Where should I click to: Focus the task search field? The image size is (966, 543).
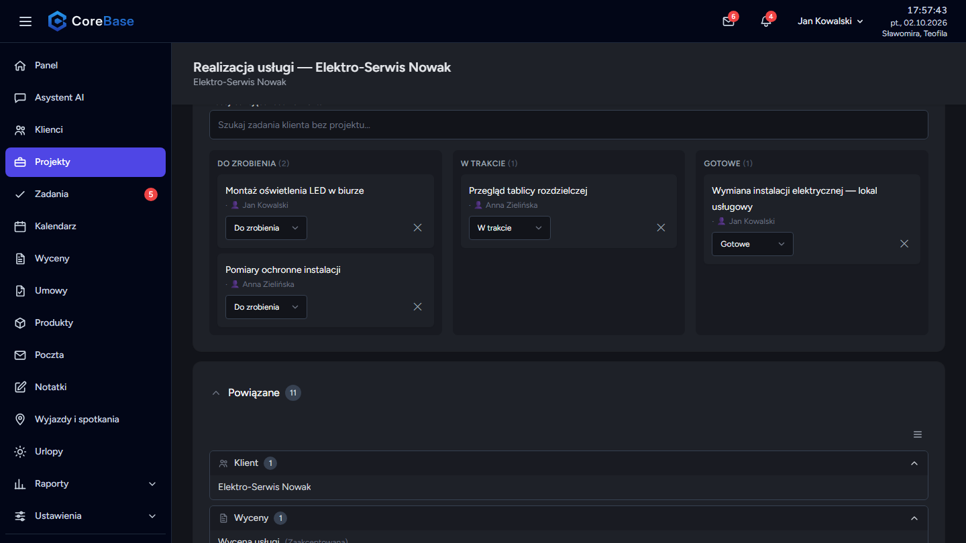tap(569, 125)
